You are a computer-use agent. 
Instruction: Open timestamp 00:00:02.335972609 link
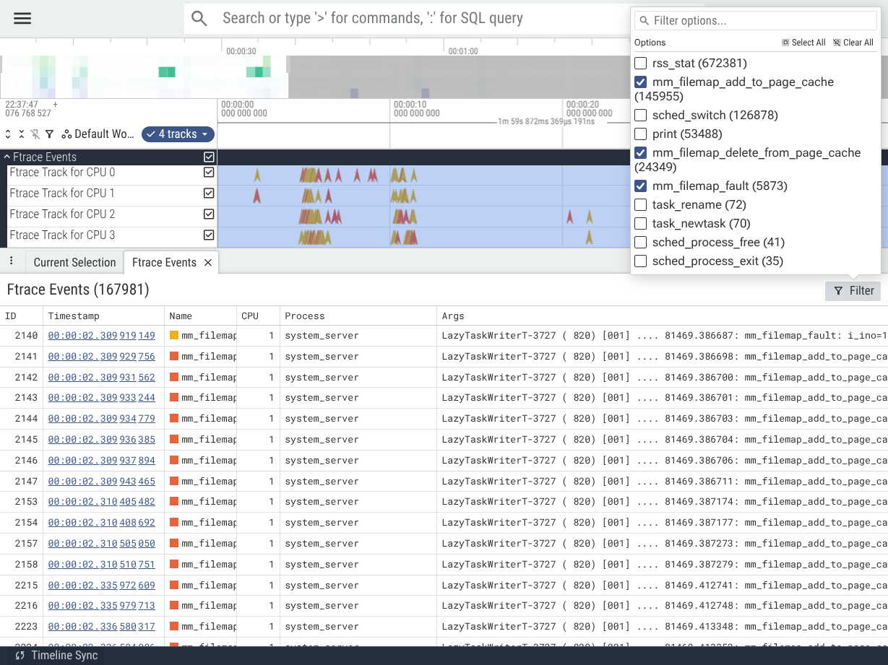tap(102, 586)
